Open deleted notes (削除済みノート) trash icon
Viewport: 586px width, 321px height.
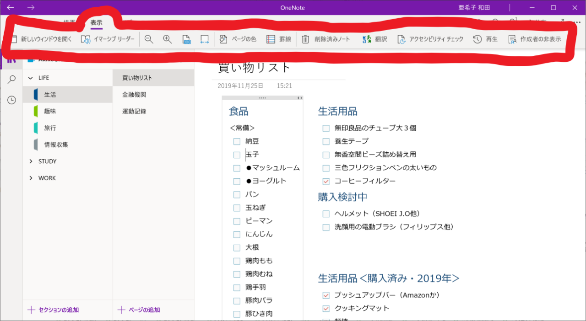[x=305, y=39]
